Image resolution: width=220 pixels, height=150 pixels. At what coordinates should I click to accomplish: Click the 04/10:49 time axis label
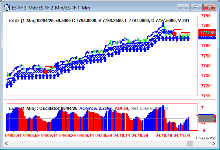tap(164, 135)
